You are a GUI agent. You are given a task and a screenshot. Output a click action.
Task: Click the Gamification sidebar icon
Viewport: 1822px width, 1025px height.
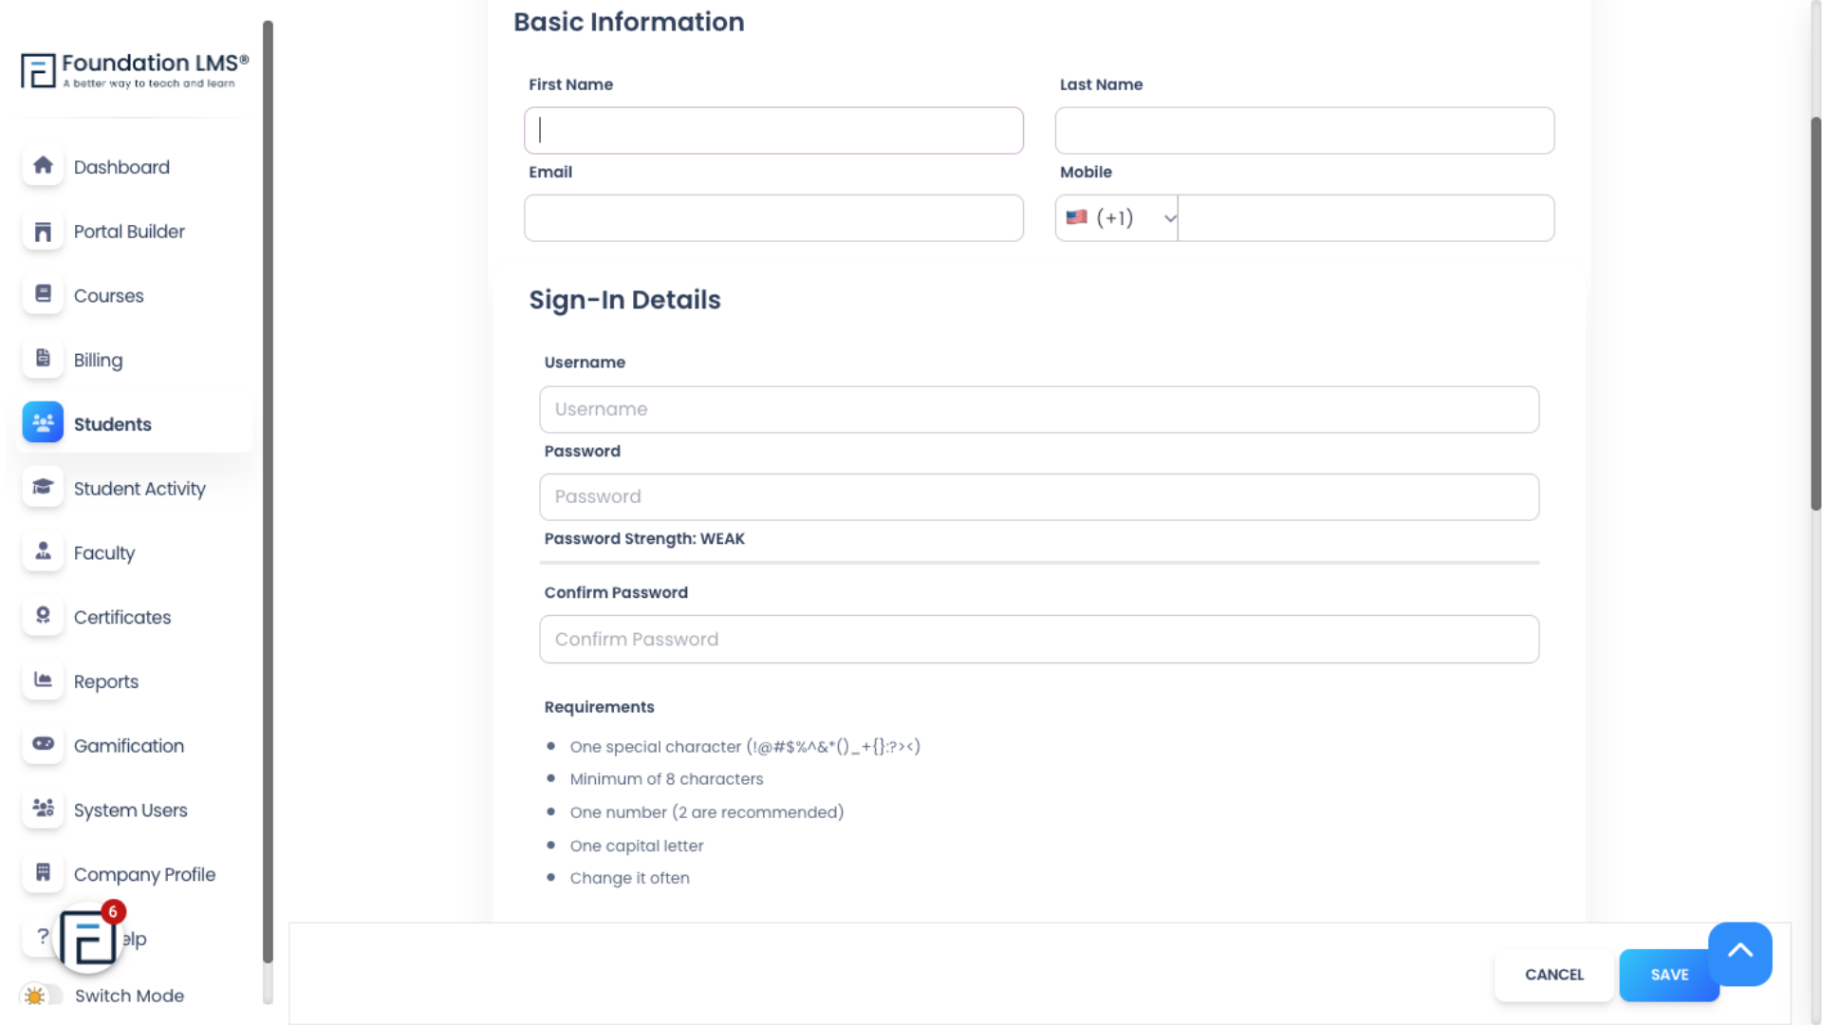(43, 745)
